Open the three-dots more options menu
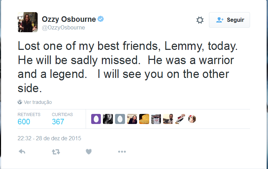Screen dimensions: 268x169 [x=122, y=151]
